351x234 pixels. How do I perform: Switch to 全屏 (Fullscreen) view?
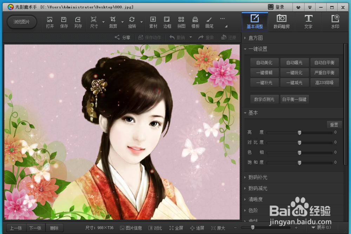[176, 228]
